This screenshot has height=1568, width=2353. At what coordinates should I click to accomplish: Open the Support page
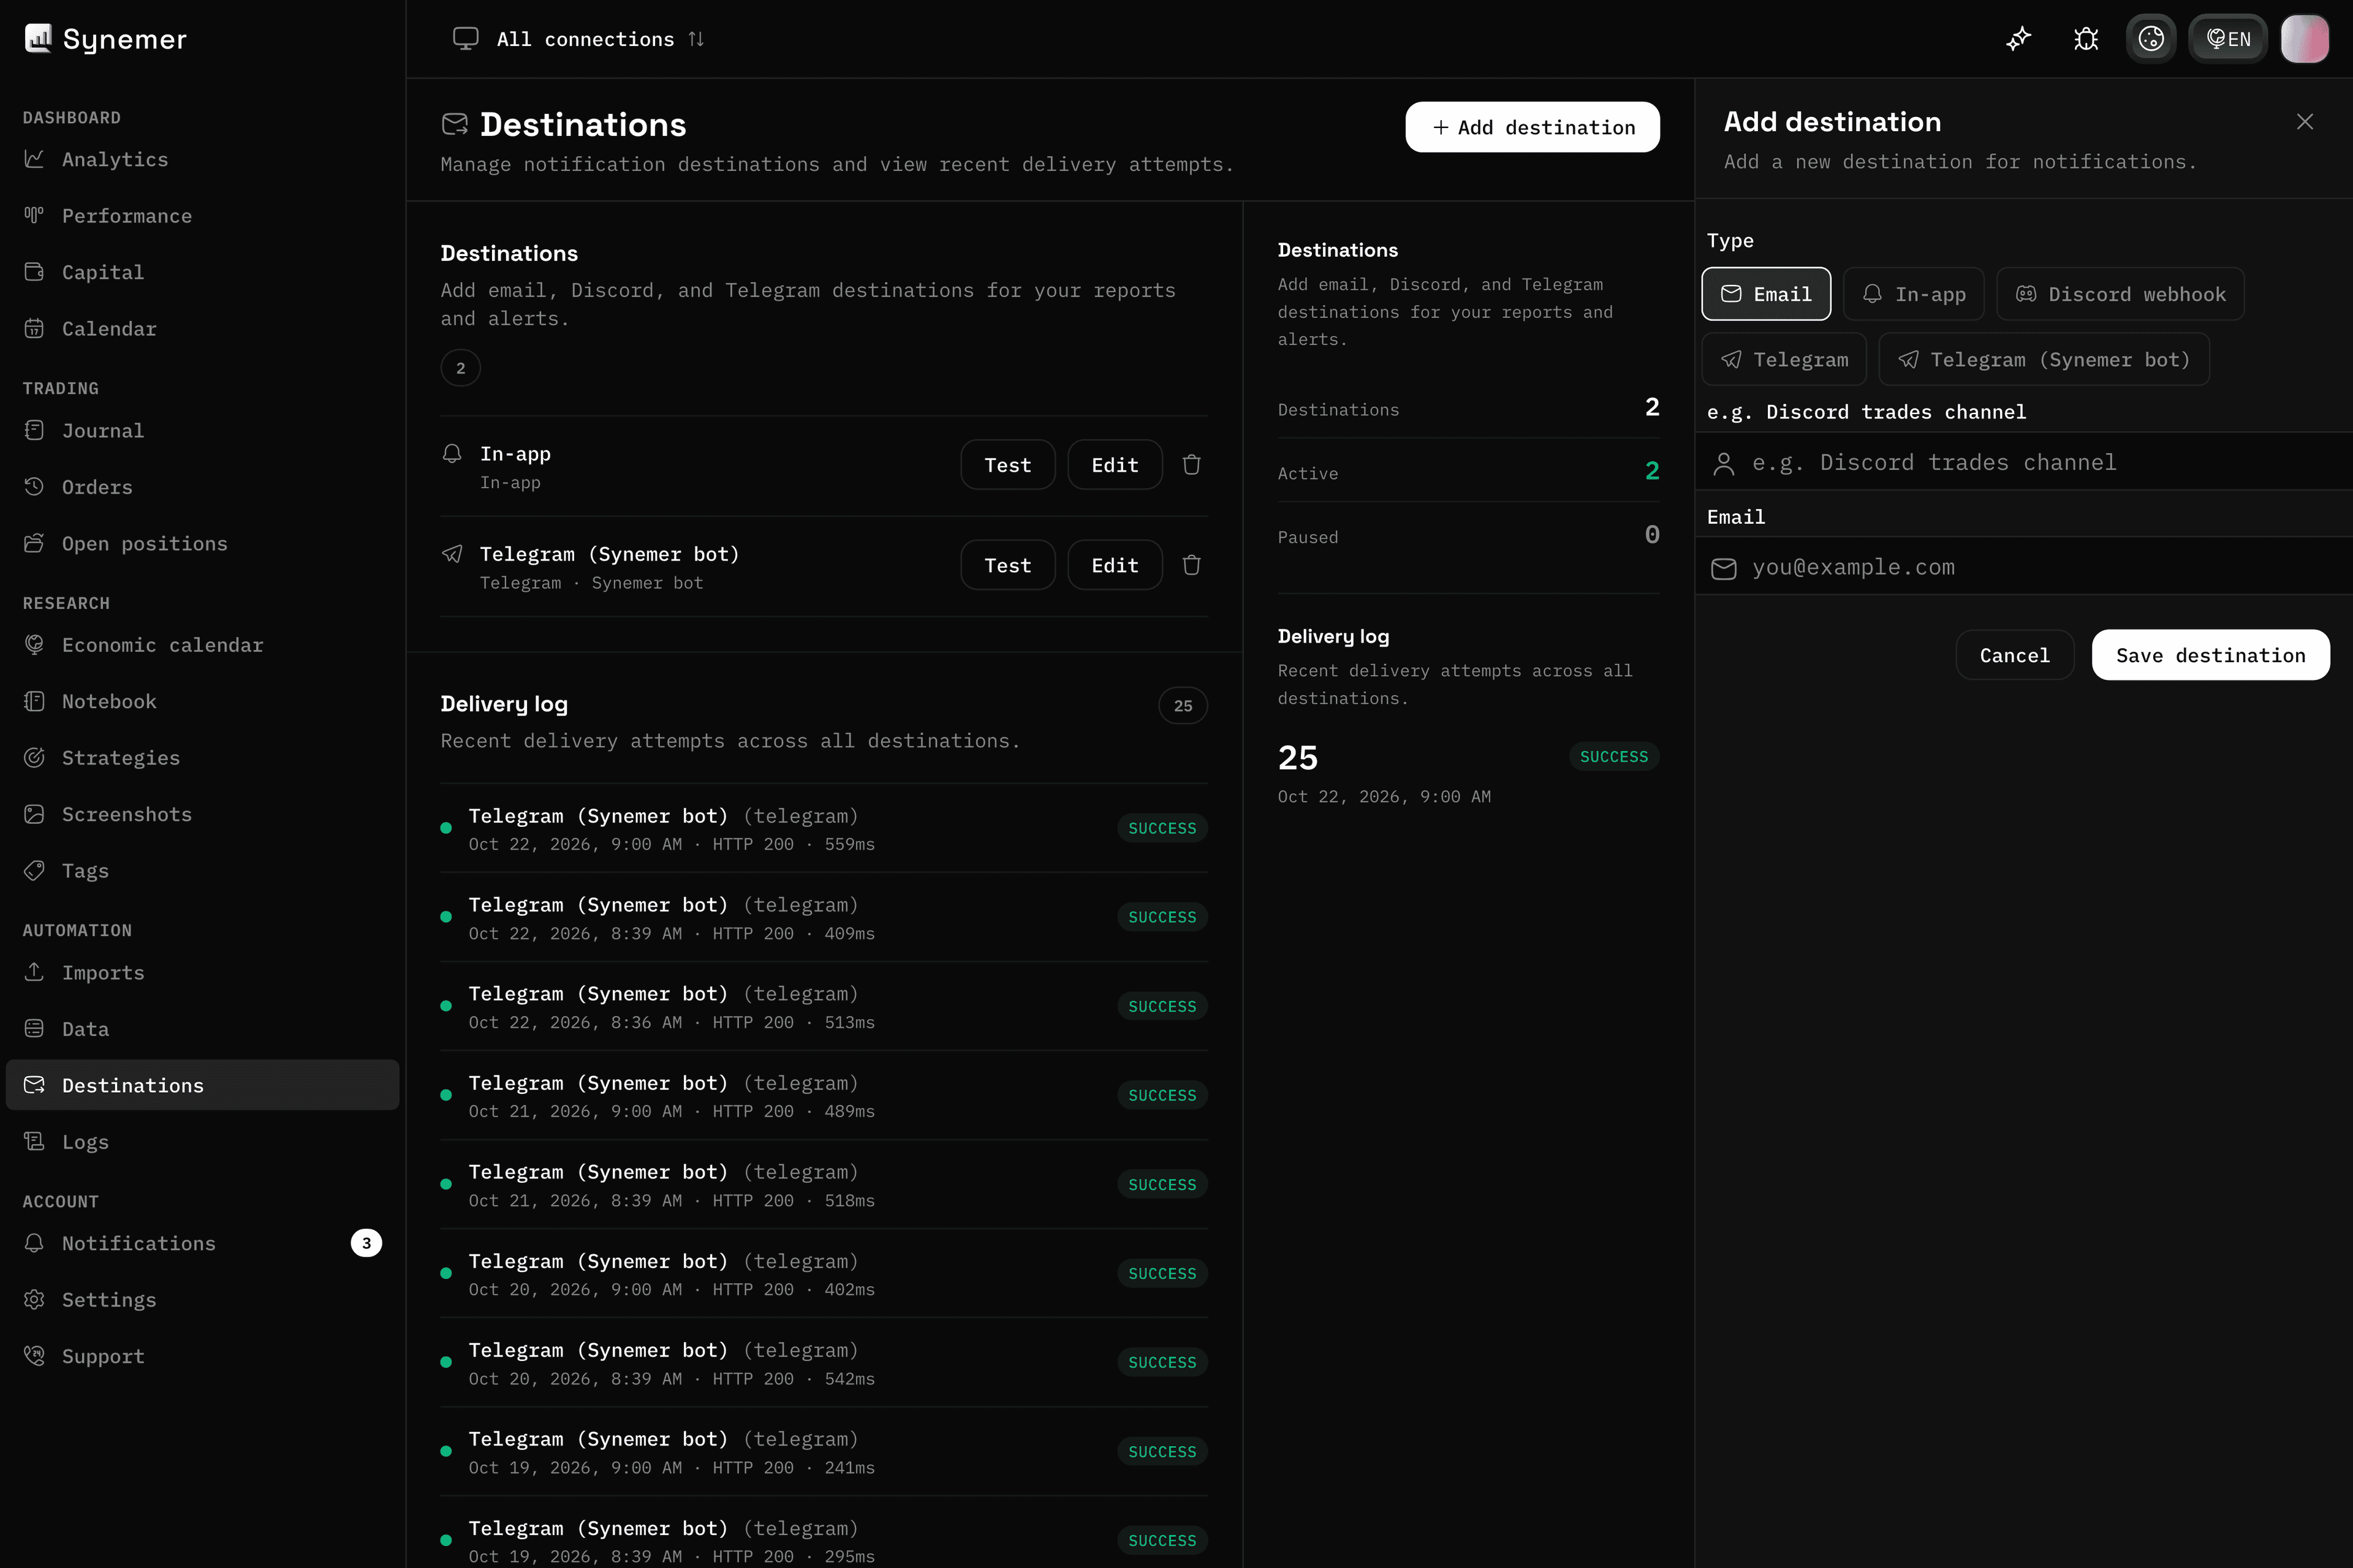(x=202, y=1356)
